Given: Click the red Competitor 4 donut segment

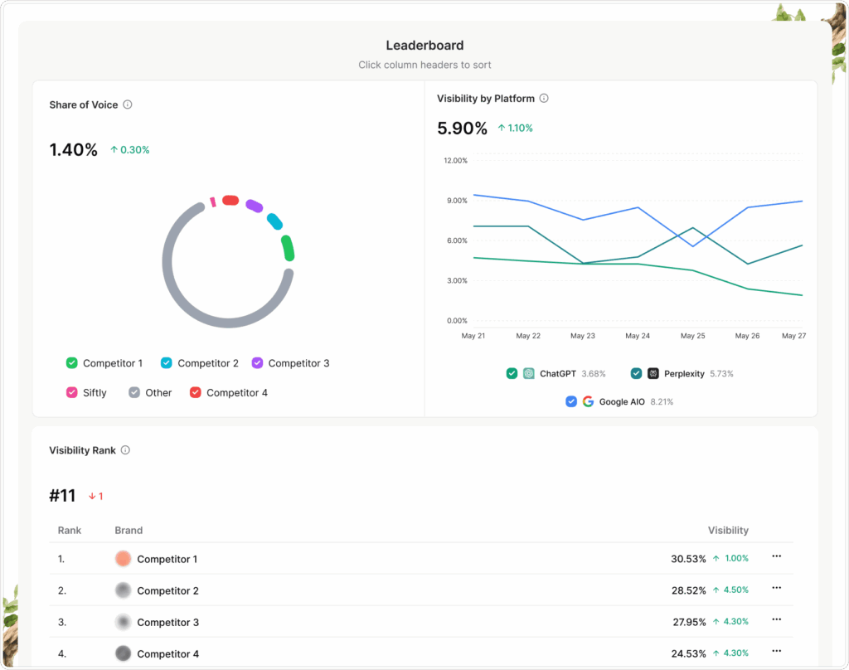Looking at the screenshot, I should (x=230, y=201).
